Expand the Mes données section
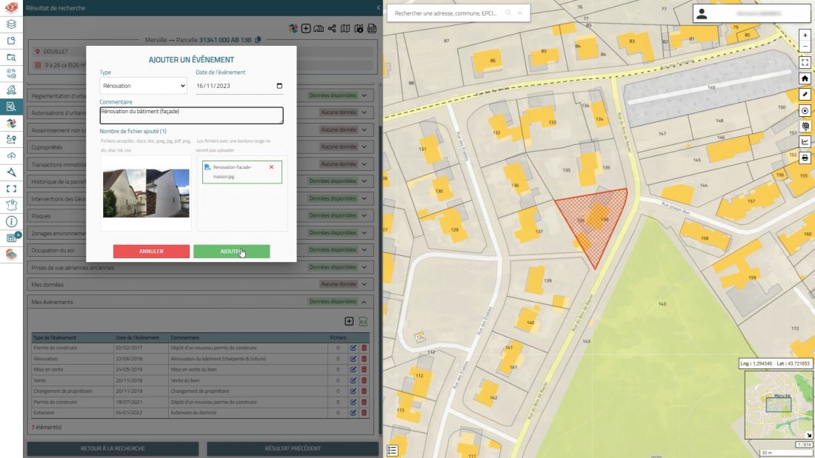 [x=364, y=284]
